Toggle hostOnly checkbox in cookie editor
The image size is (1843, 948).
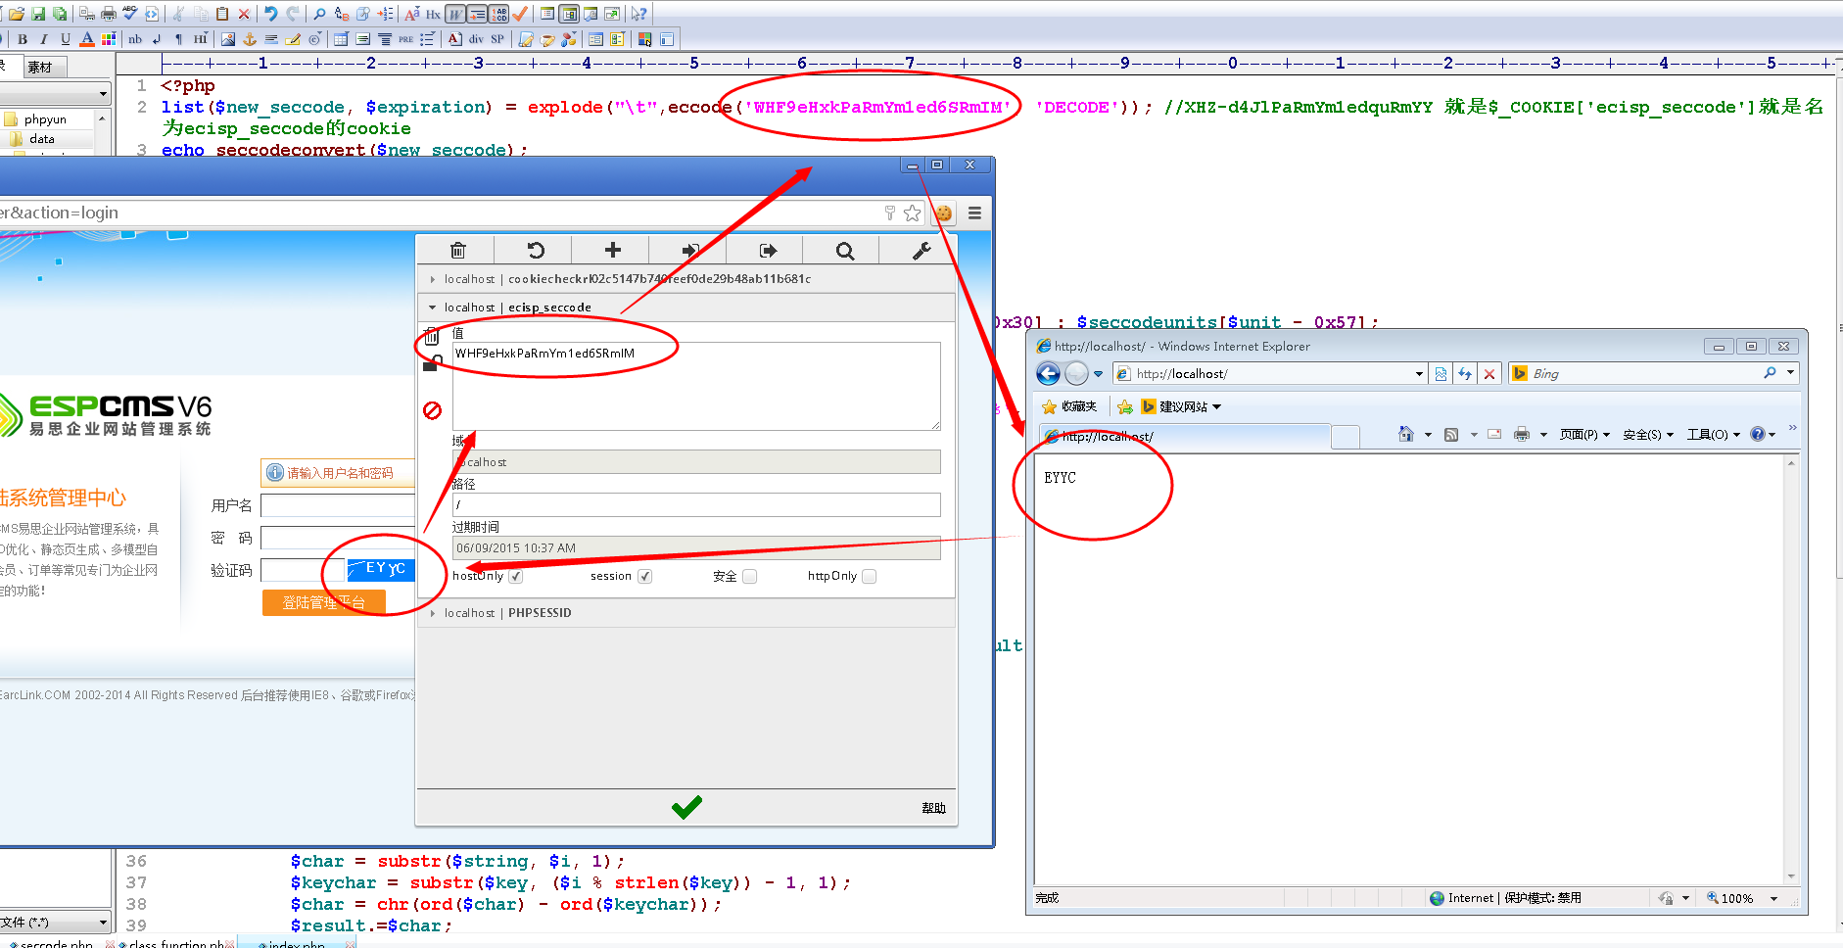[x=516, y=576]
